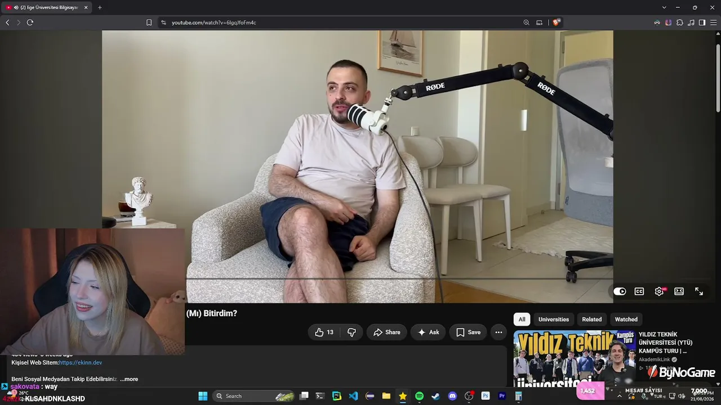The height and width of the screenshot is (405, 721).
Task: Save the video to a playlist
Action: click(x=468, y=332)
